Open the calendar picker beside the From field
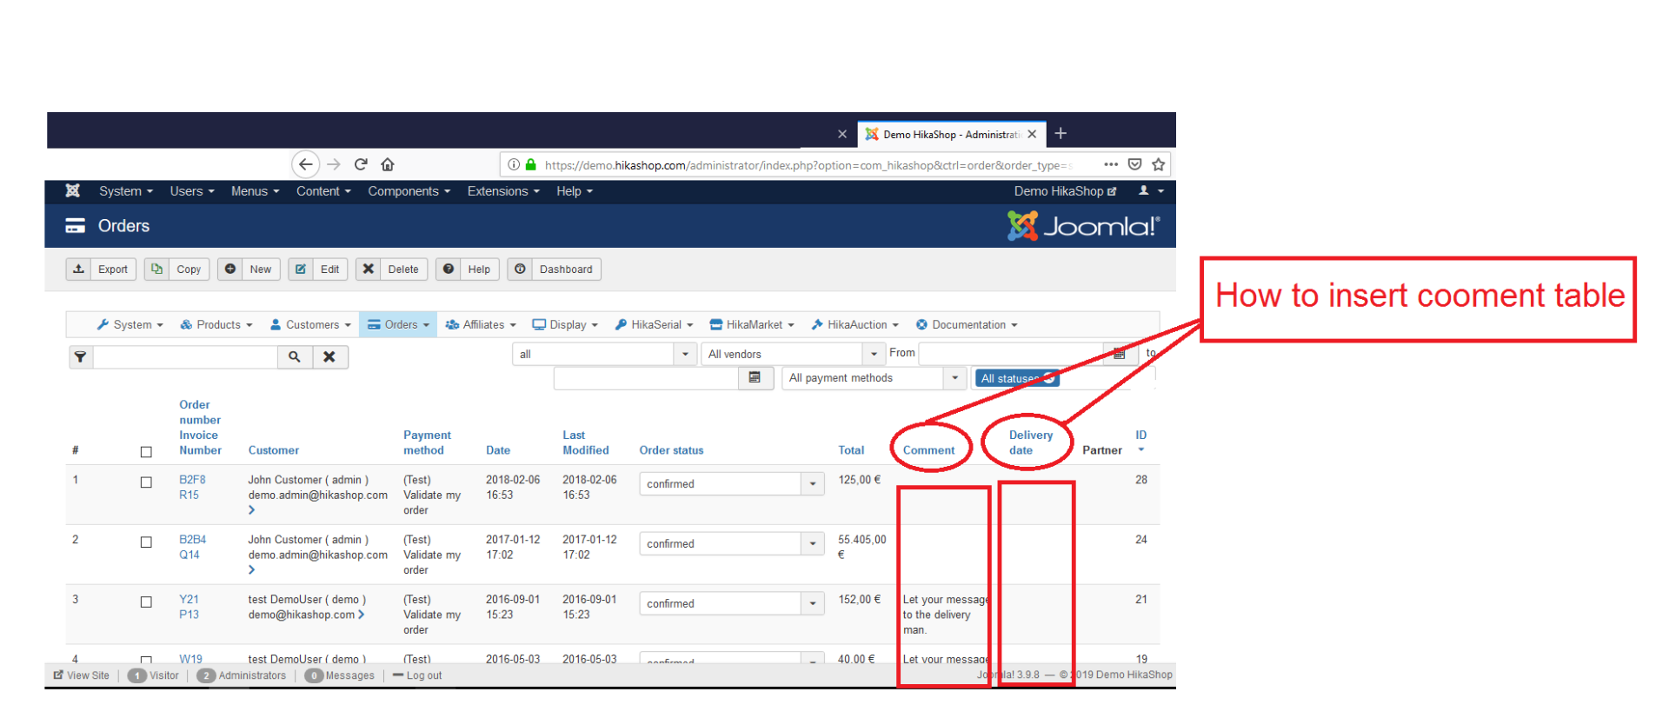Image resolution: width=1669 pixels, height=725 pixels. click(x=1120, y=354)
